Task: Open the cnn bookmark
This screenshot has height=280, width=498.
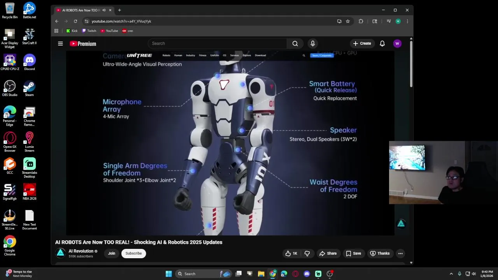Action: pos(128,31)
